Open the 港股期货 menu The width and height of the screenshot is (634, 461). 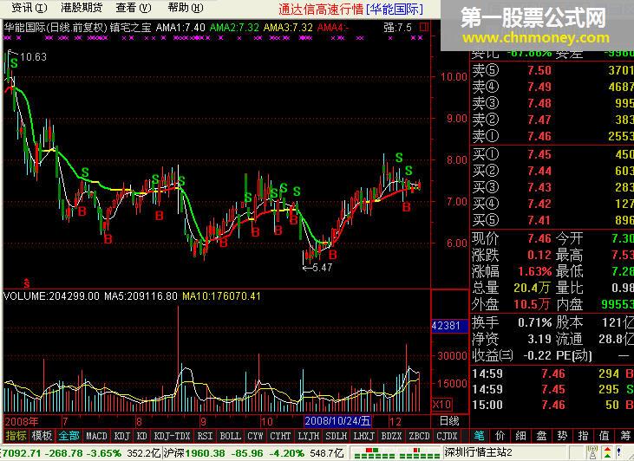(82, 8)
